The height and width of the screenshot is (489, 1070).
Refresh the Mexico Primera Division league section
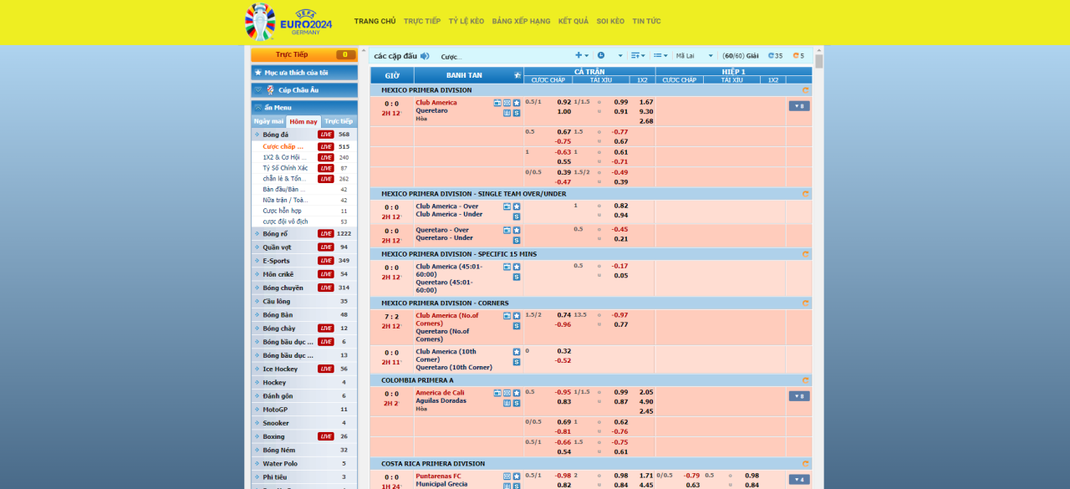pyautogui.click(x=805, y=90)
